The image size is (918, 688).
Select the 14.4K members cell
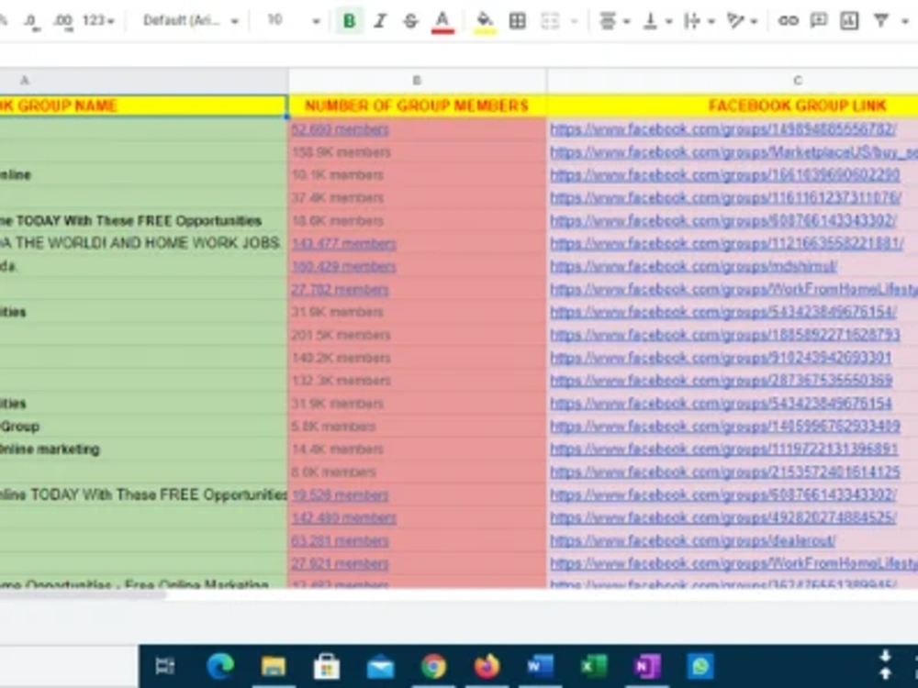click(x=417, y=449)
